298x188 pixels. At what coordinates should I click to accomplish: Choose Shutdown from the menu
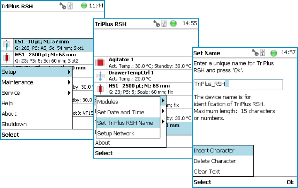tap(36, 124)
